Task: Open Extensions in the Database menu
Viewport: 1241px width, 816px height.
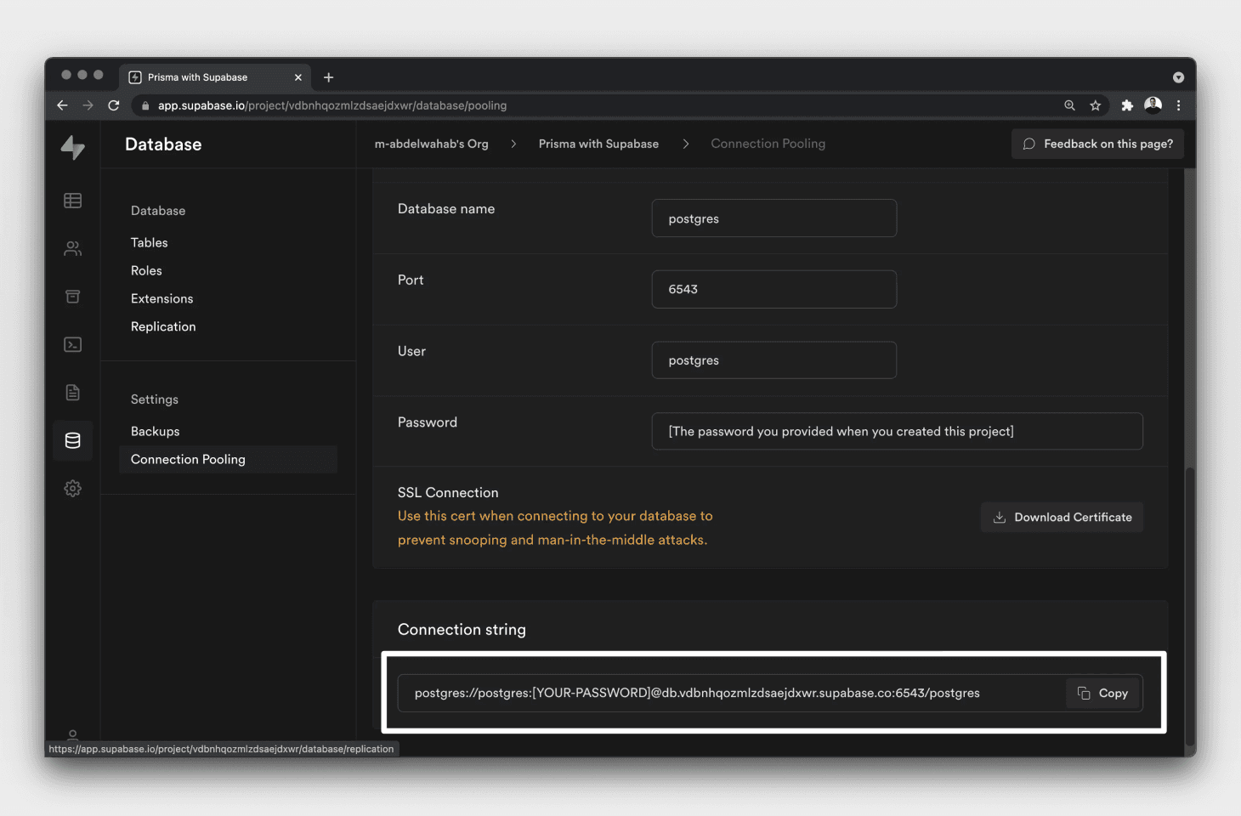Action: click(161, 298)
